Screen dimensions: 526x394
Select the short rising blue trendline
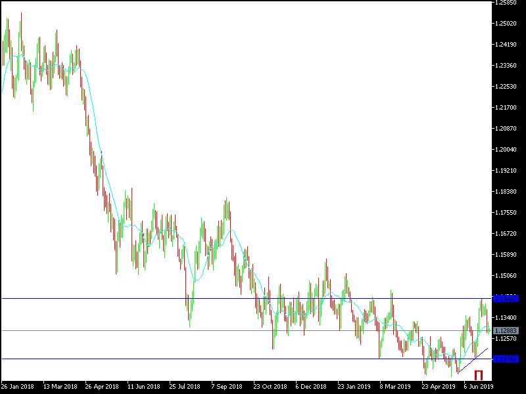tap(473, 360)
